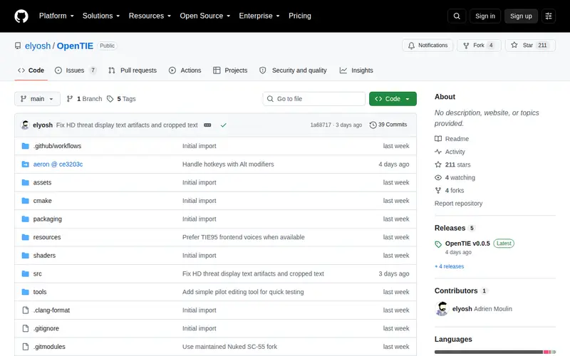Click the folder icon for shaders
This screenshot has width=570, height=356.
pos(26,256)
